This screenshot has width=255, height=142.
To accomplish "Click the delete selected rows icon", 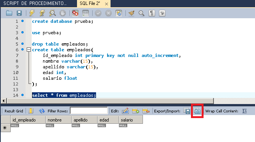I will click(x=146, y=111).
